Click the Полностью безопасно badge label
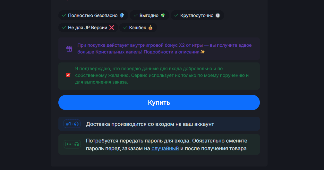 pos(93,15)
